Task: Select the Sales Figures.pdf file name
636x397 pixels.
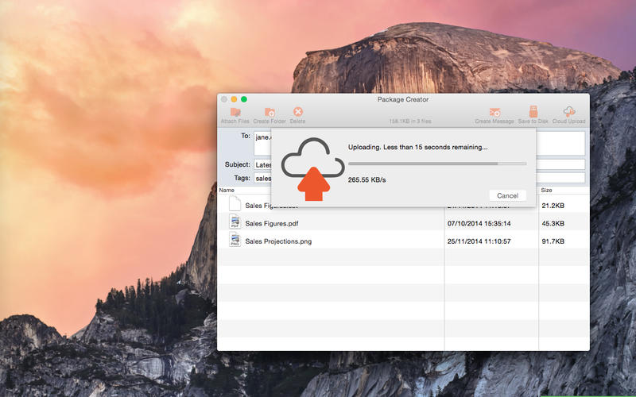Action: tap(271, 223)
